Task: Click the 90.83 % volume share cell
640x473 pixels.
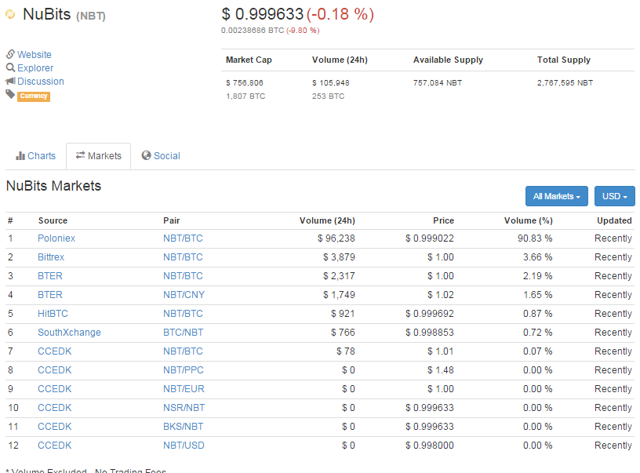Action: (535, 238)
